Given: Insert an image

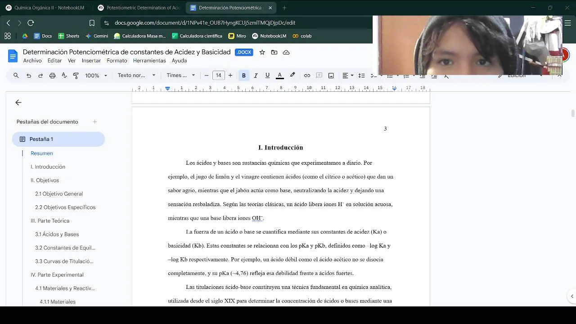Looking at the screenshot, I should [x=331, y=76].
